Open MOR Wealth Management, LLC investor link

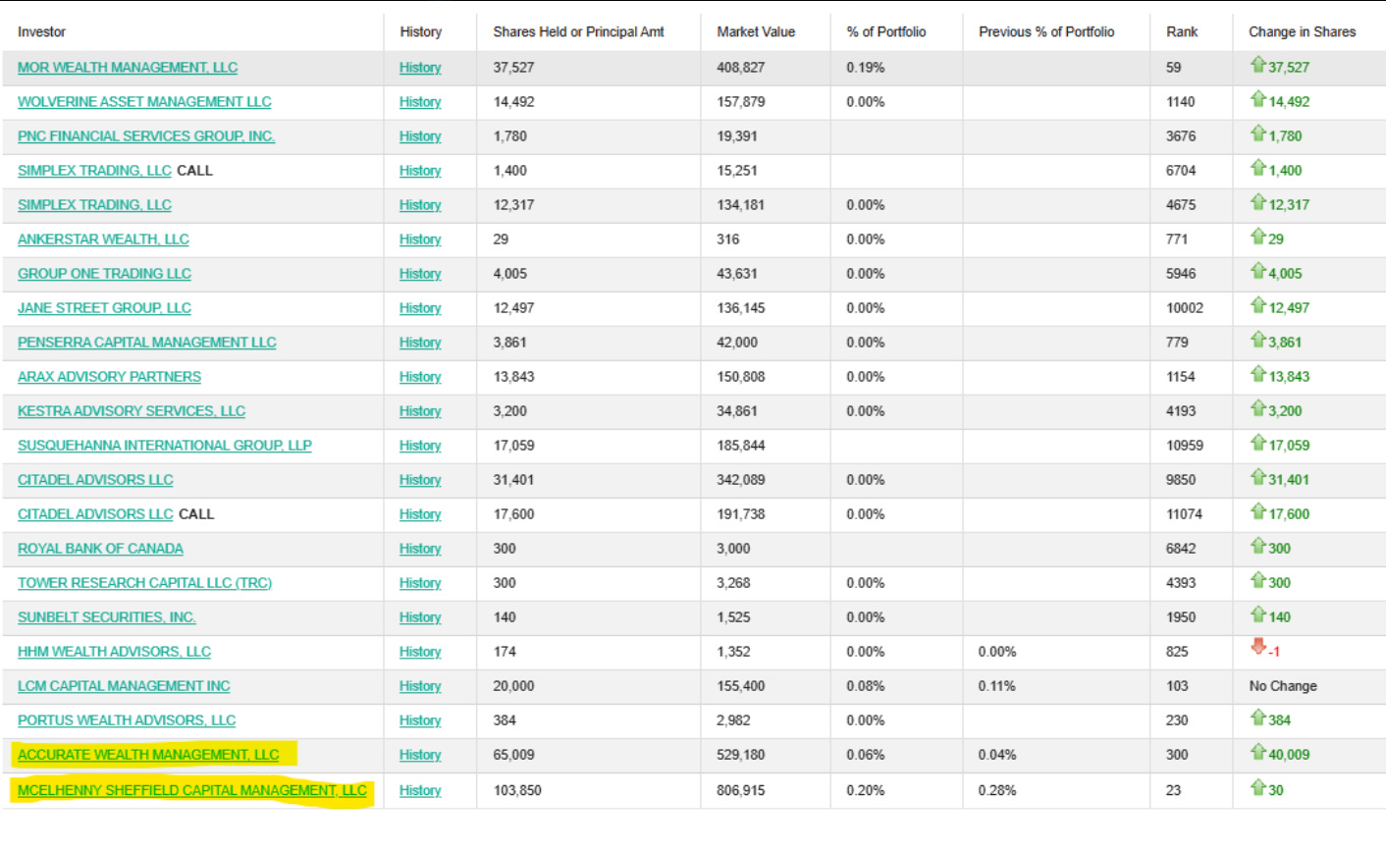(128, 68)
